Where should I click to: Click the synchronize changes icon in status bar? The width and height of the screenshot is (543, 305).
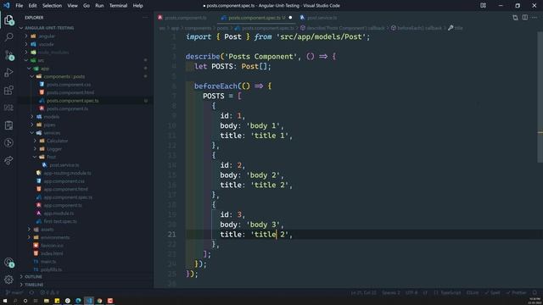[x=31, y=292]
